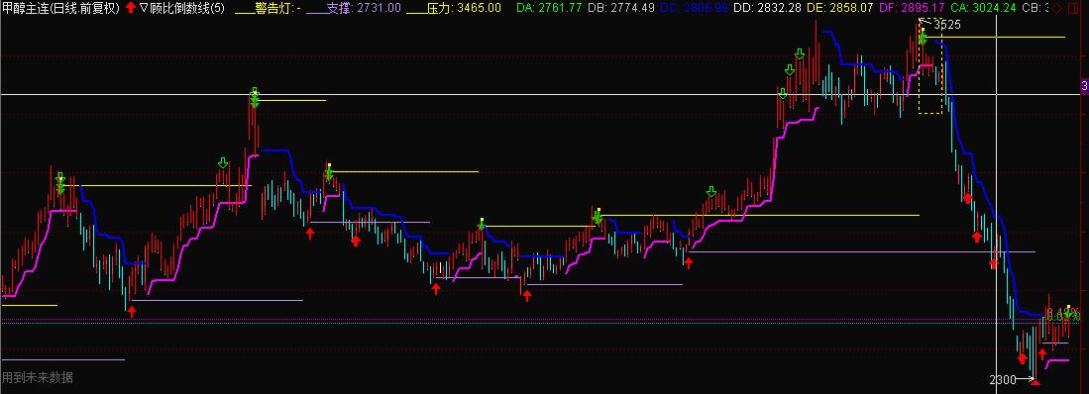Click the 2300 low price label
This screenshot has width=1089, height=394.
[1002, 379]
